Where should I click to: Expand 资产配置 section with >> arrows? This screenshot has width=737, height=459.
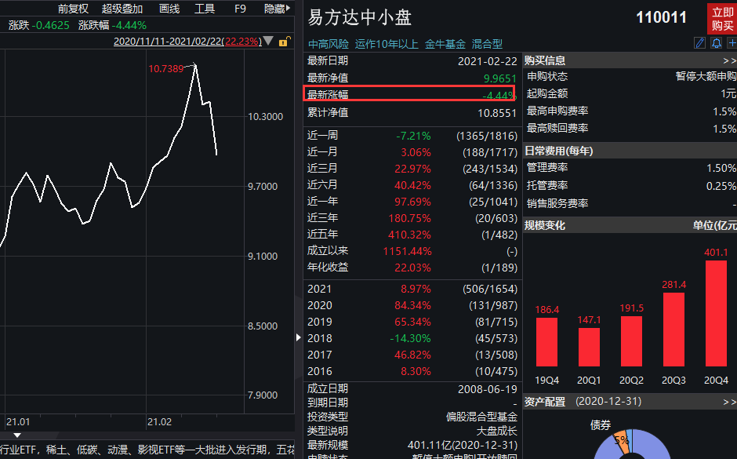coord(729,401)
